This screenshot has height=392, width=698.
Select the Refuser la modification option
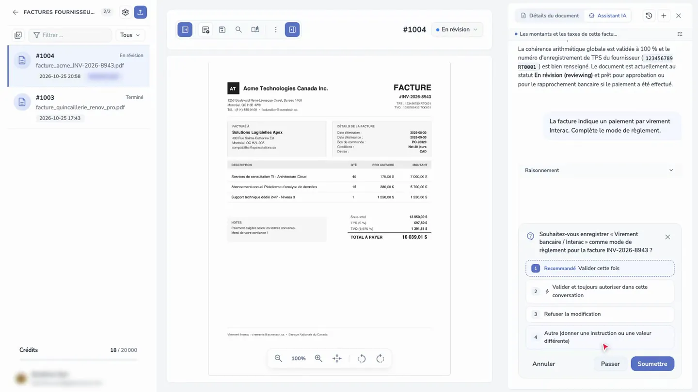600,314
